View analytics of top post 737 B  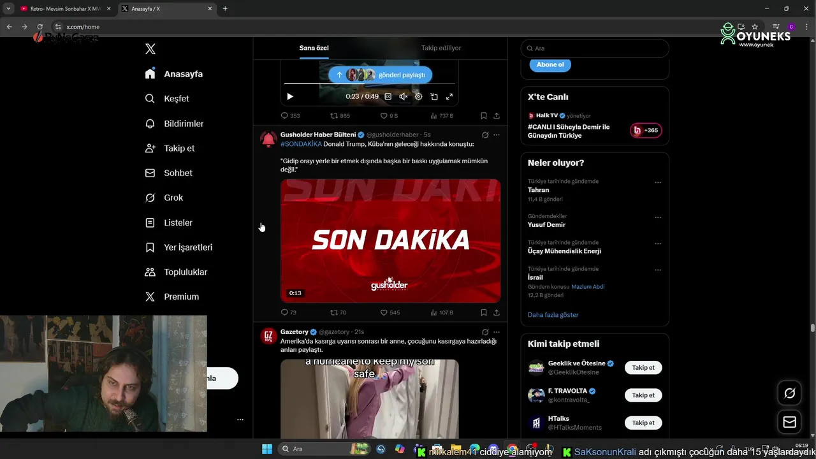[x=442, y=116]
